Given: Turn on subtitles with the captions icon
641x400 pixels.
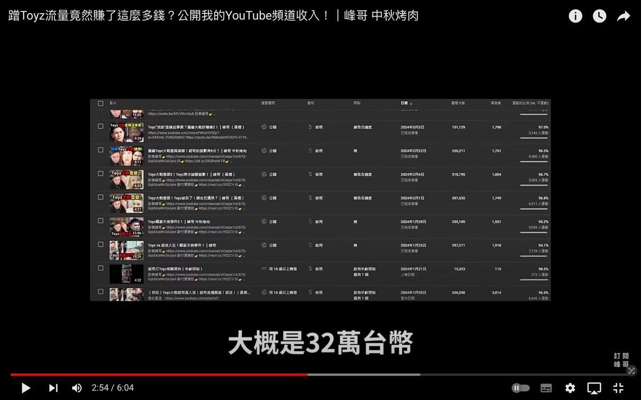Looking at the screenshot, I should pyautogui.click(x=546, y=388).
